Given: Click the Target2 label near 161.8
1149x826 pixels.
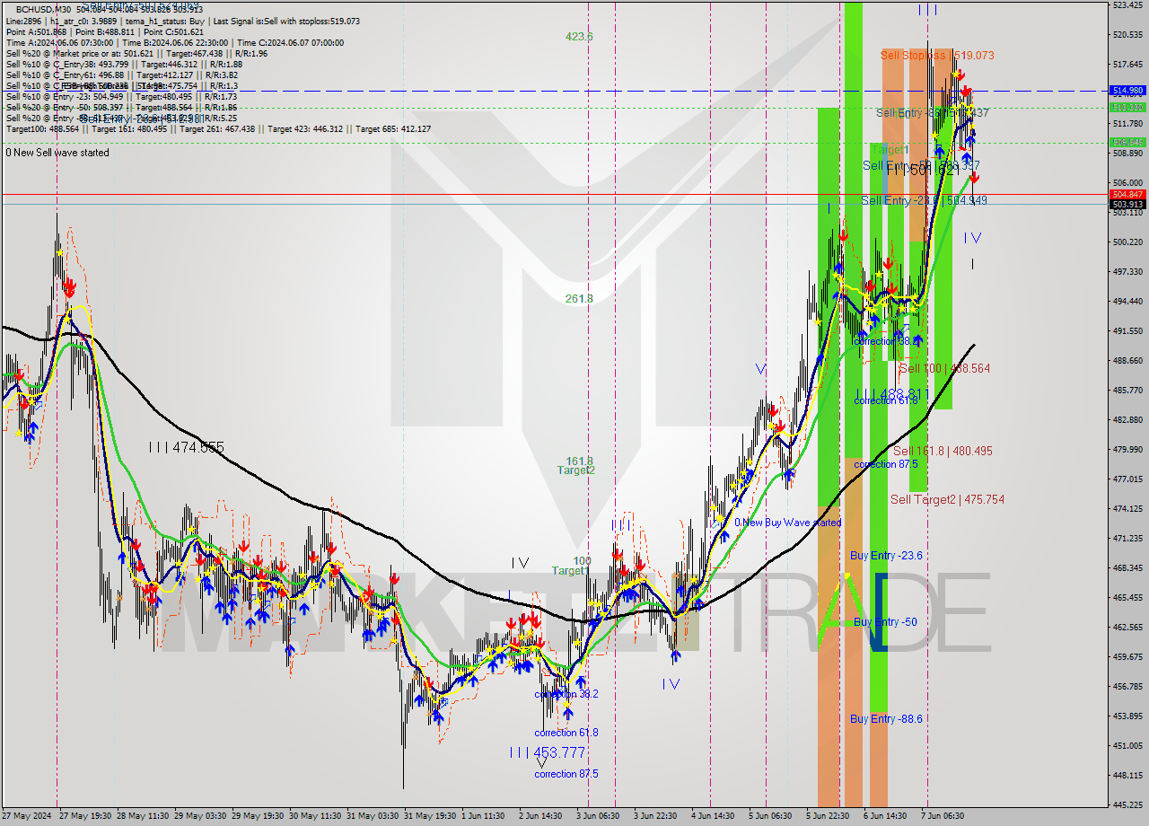Looking at the screenshot, I should tap(575, 470).
